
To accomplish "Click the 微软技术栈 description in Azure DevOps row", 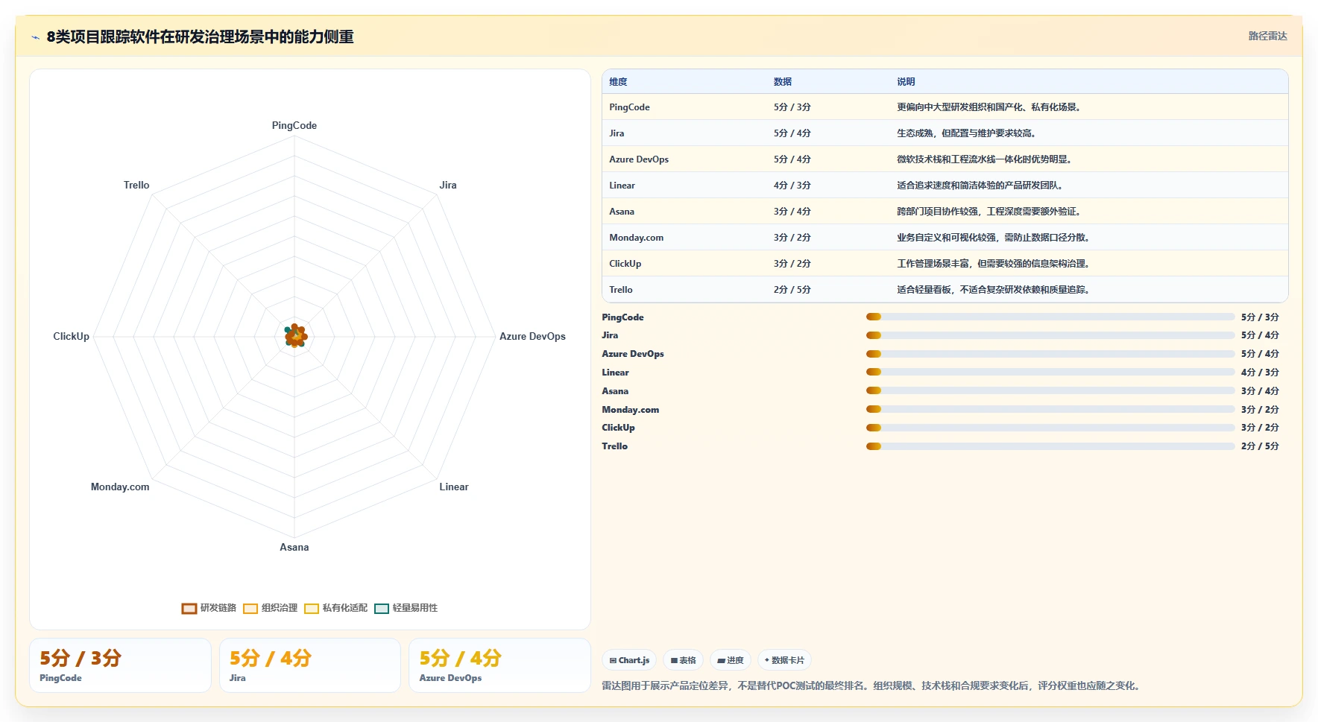I will (984, 159).
